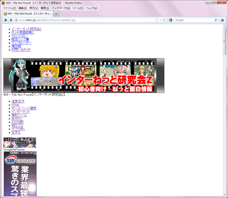This screenshot has width=228, height=198.
Task: Open the ブックマーク menu
Action: point(61,8)
